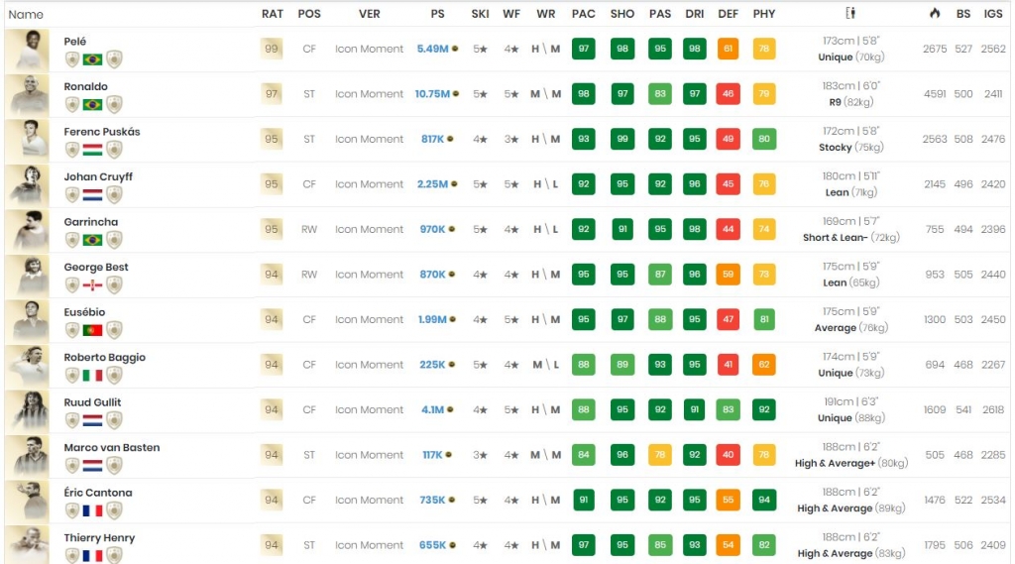Image resolution: width=1015 pixels, height=564 pixels.
Task: Open Ronaldo's player page link
Action: click(86, 86)
